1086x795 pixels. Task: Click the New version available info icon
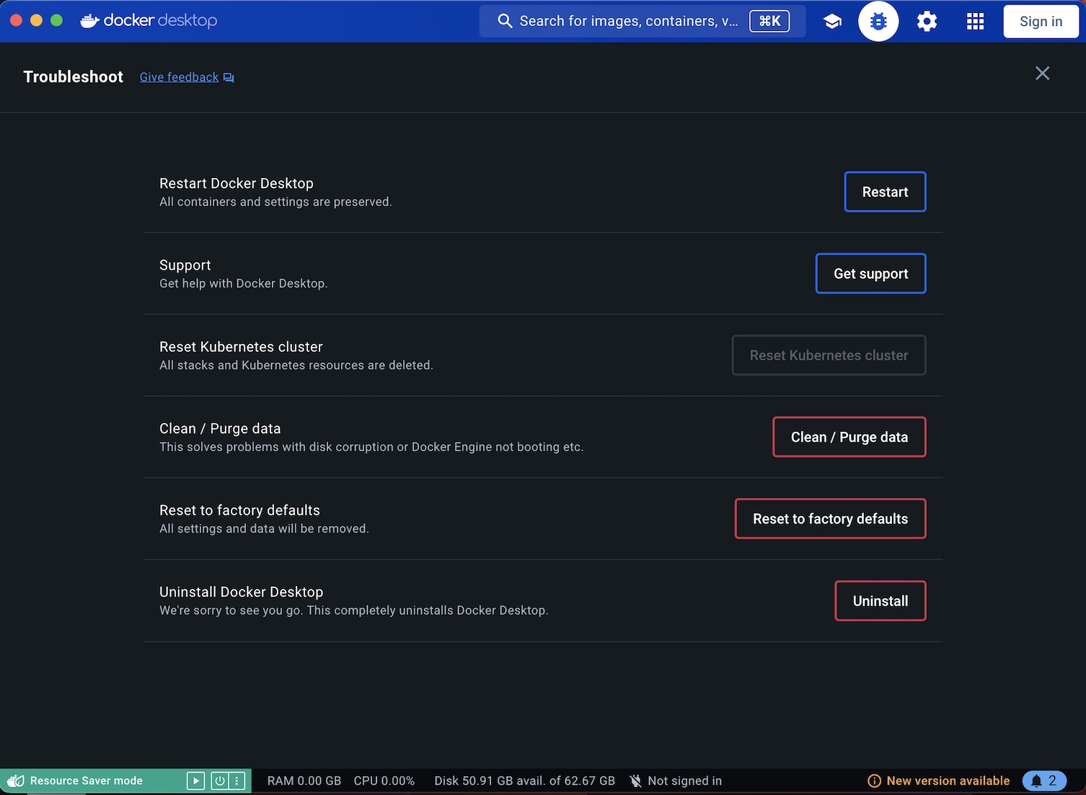coord(874,781)
